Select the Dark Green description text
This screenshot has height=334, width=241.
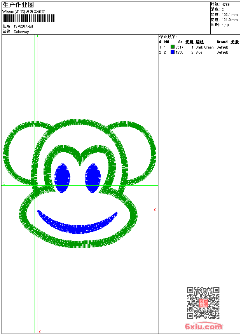pos(204,47)
